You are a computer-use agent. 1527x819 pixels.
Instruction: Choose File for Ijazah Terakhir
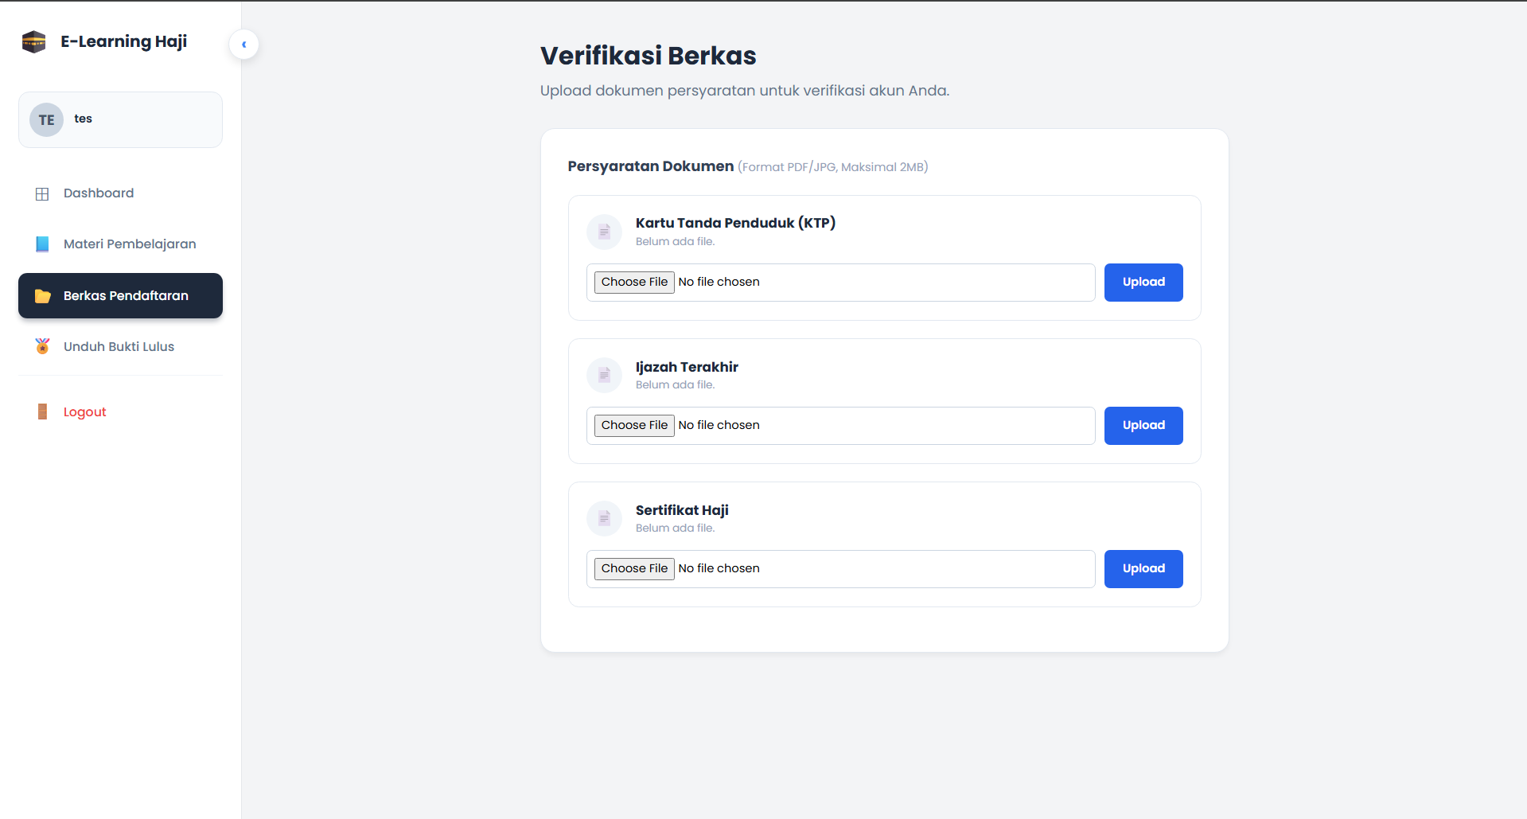click(x=634, y=426)
